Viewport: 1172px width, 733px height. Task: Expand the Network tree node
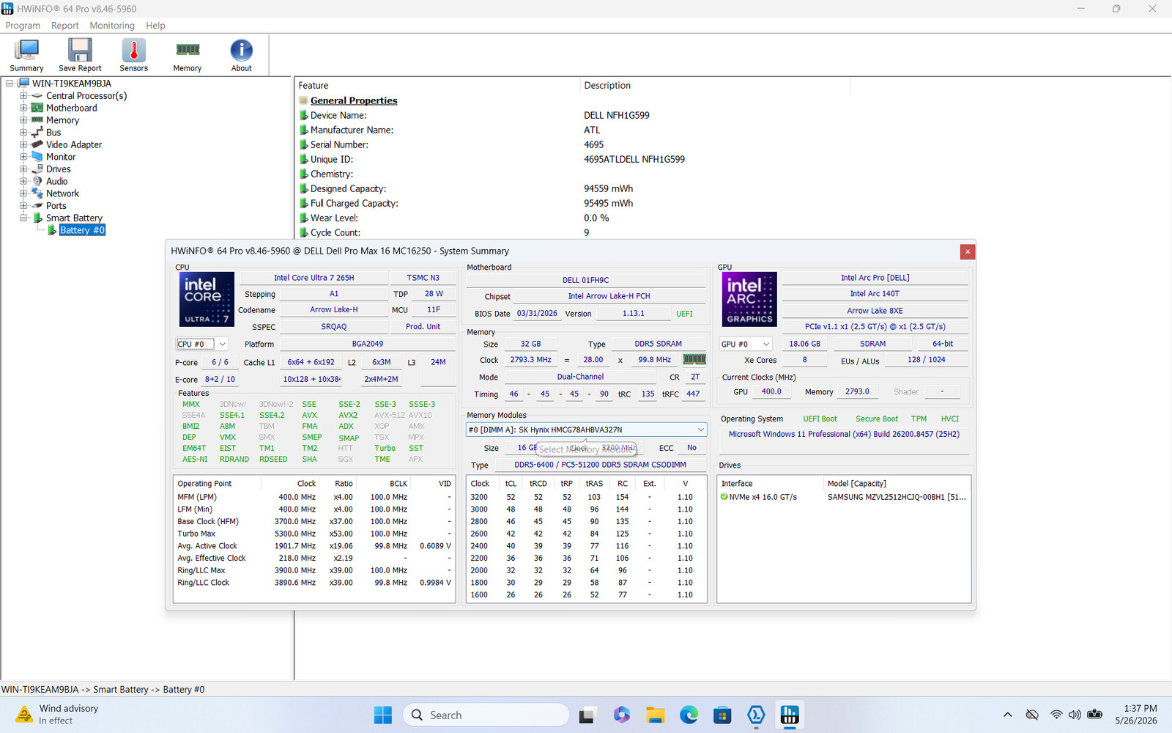pyautogui.click(x=23, y=194)
